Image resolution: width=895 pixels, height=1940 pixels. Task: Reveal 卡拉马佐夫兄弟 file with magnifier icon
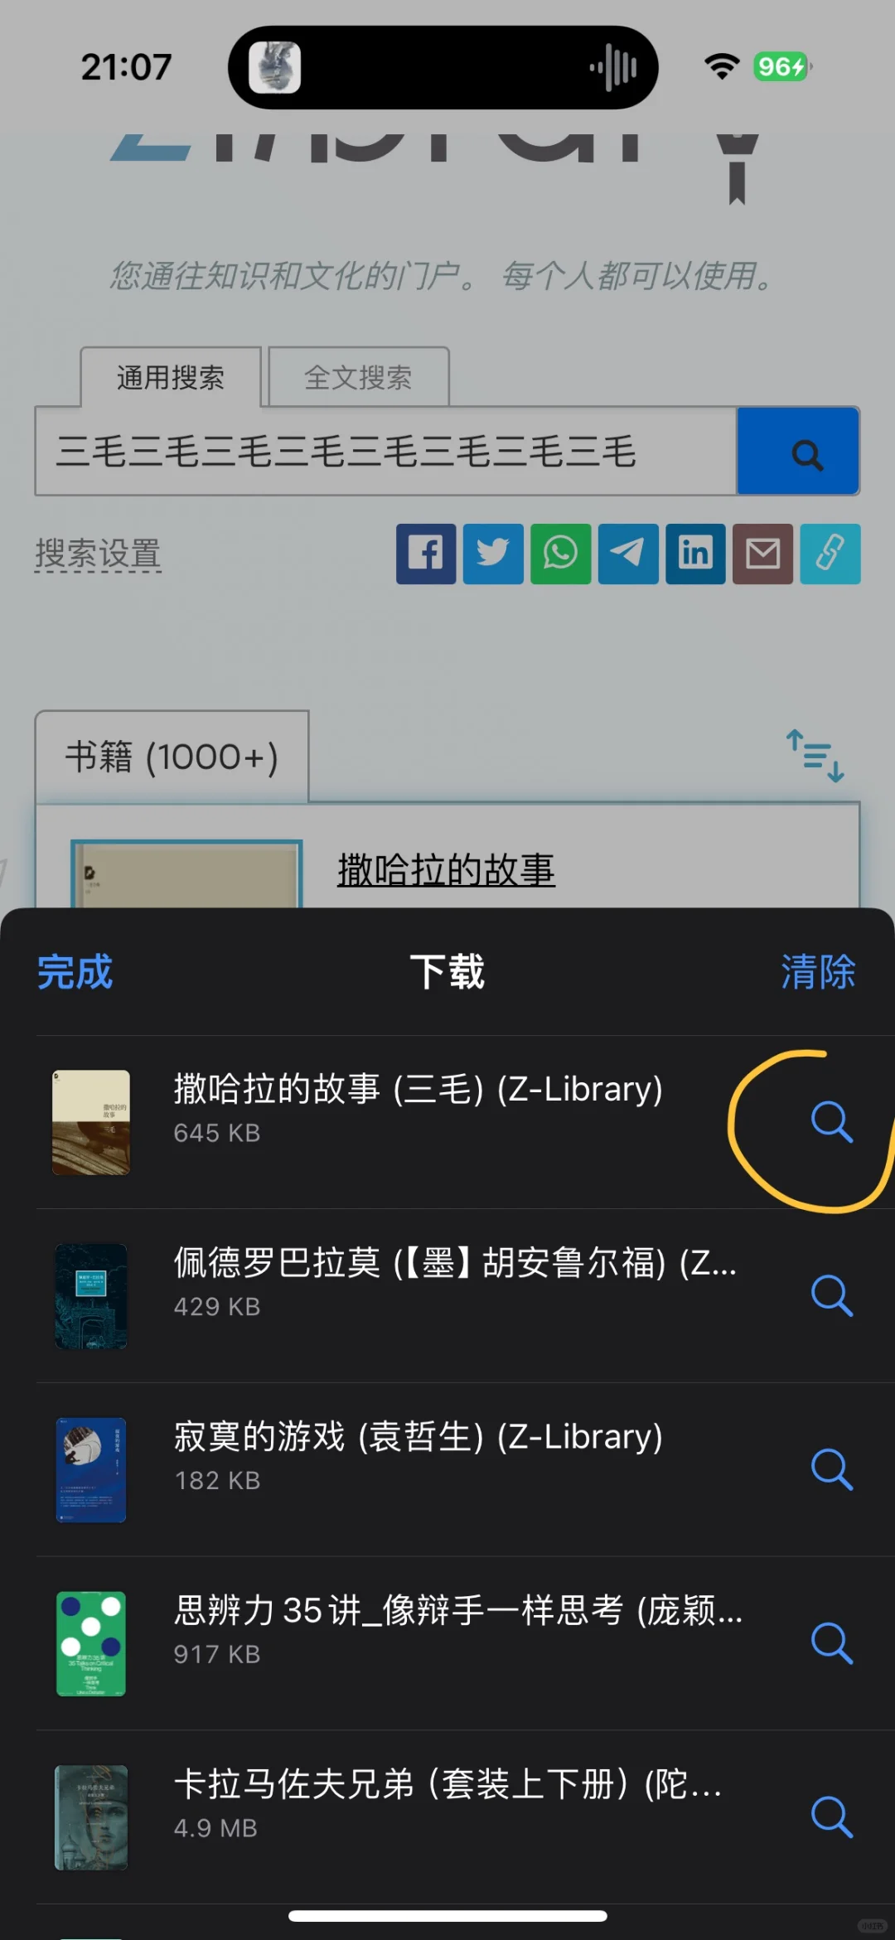click(831, 1817)
